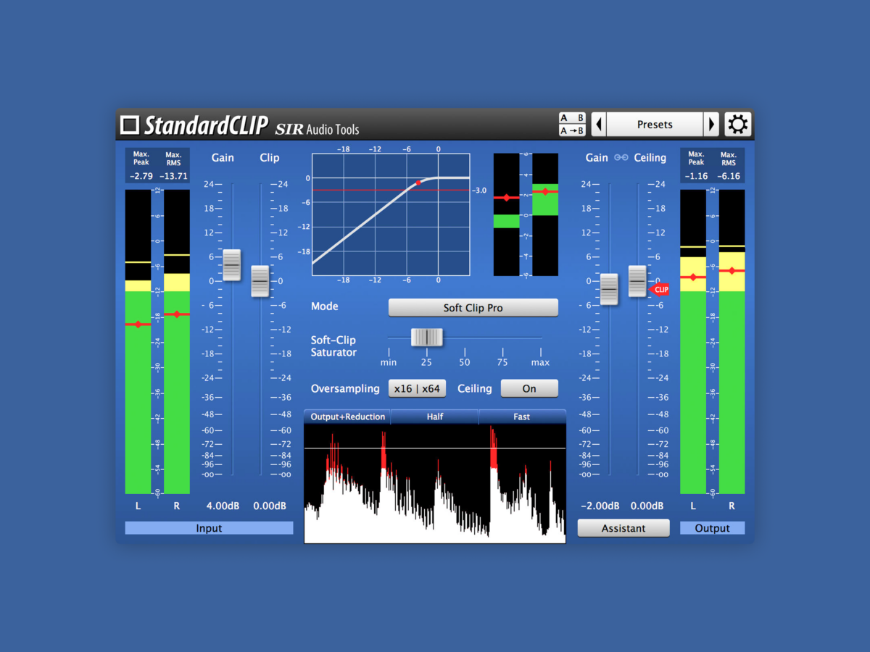Viewport: 870px width, 652px height.
Task: Change the x16 | x64 oversampling setting
Action: (x=417, y=388)
